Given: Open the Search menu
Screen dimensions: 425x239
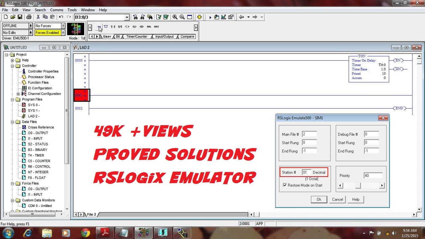Looking at the screenshot, I should 40,10.
